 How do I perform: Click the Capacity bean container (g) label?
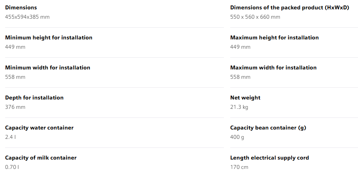click(x=268, y=128)
